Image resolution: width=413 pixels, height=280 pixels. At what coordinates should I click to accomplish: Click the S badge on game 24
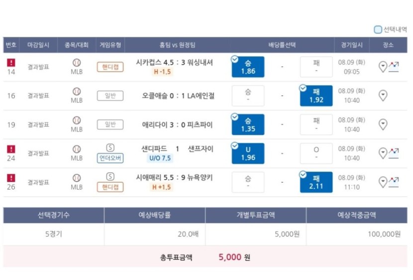(x=110, y=148)
